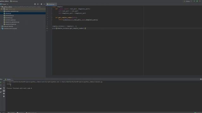The height and width of the screenshot is (113, 202).
Task: Expand External Libraries node
Action: 1,26
